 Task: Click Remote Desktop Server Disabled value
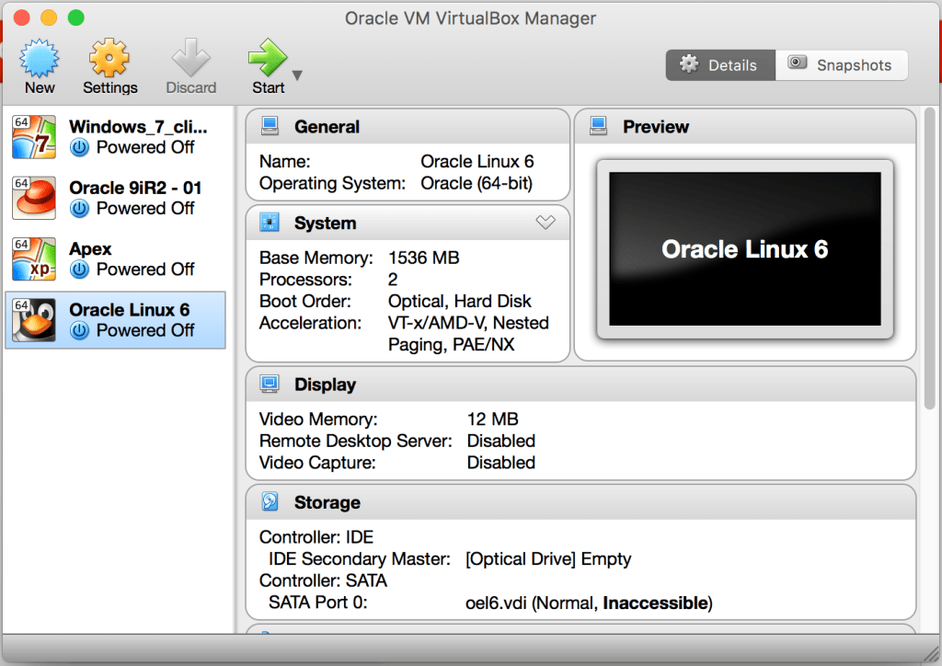(501, 441)
